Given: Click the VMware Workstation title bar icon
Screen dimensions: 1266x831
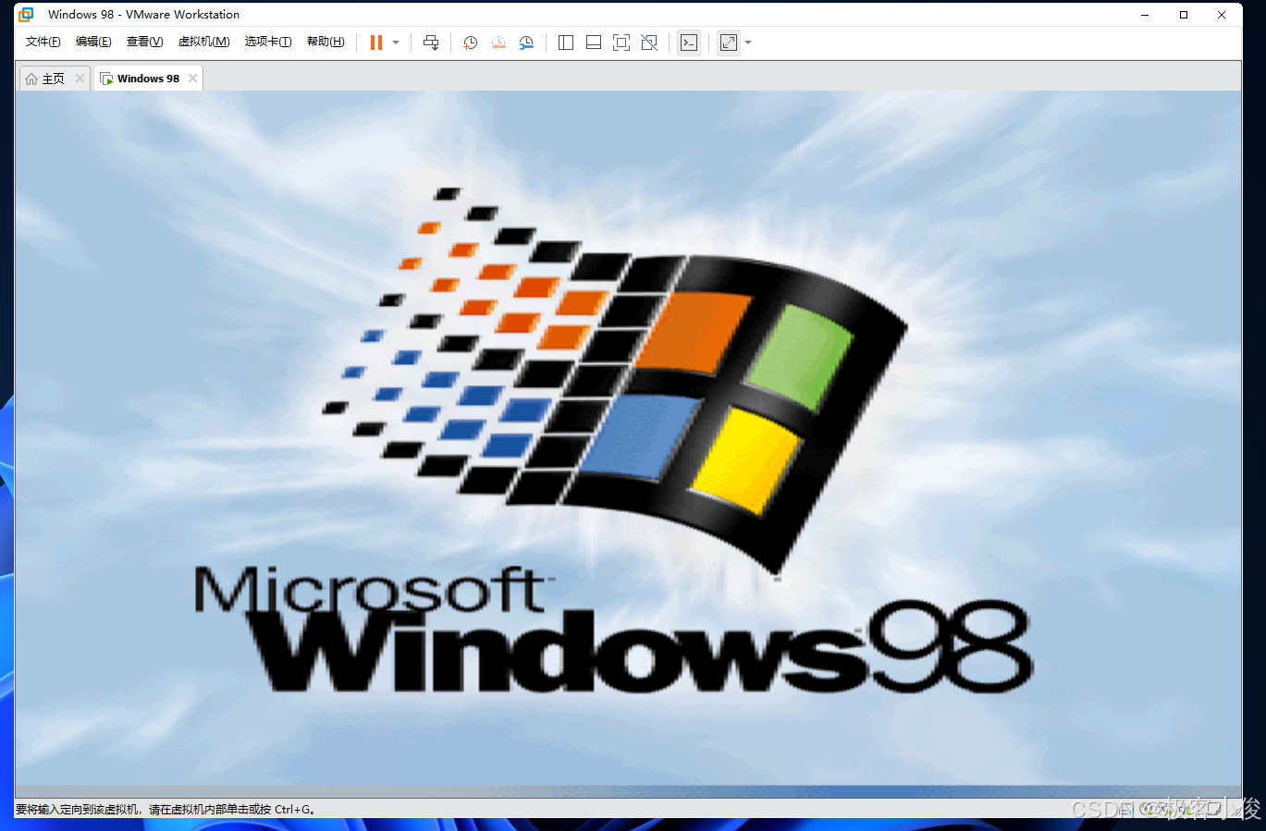Looking at the screenshot, I should click(x=26, y=14).
